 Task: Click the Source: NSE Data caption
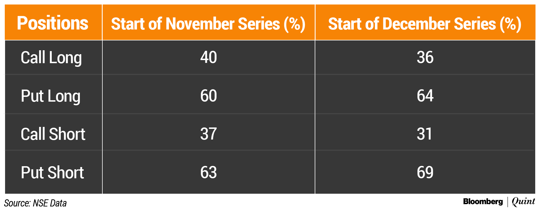(x=35, y=203)
